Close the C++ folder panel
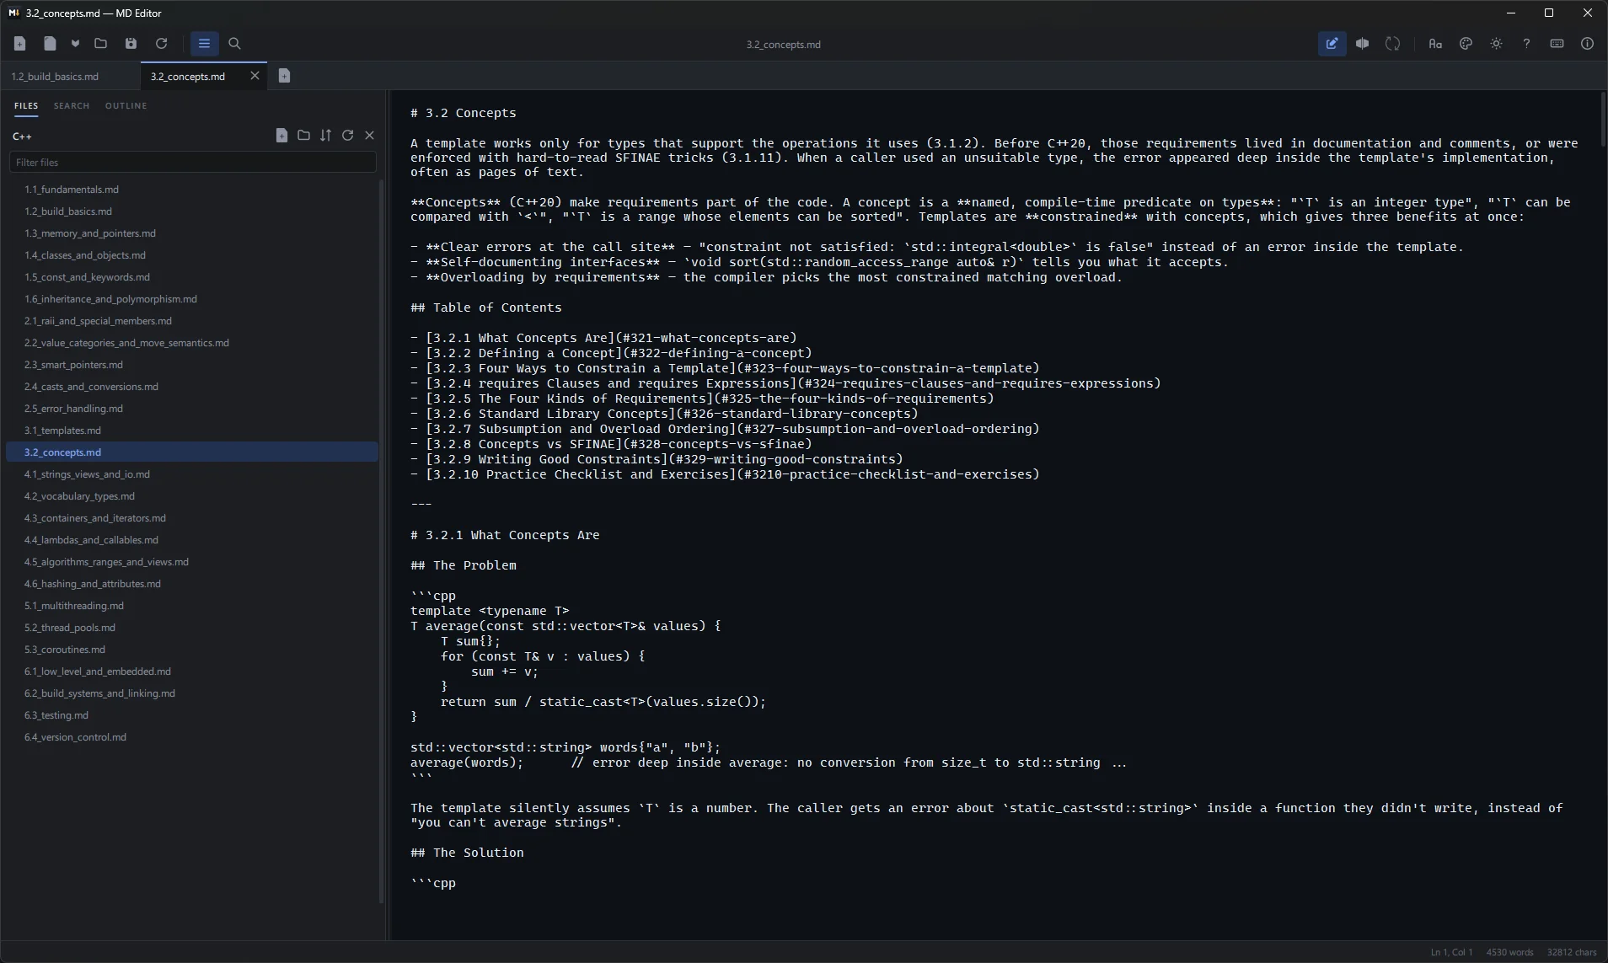This screenshot has width=1608, height=963. (x=369, y=136)
